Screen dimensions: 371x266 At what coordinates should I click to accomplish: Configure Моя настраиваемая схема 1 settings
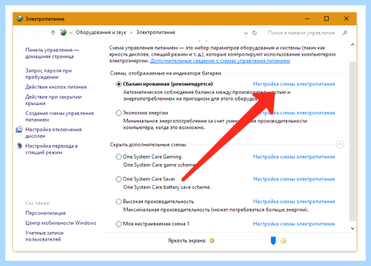click(x=294, y=223)
